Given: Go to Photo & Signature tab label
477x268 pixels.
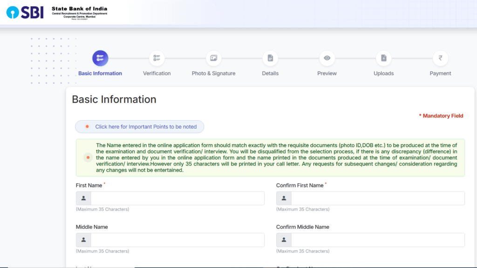Looking at the screenshot, I should tap(213, 73).
